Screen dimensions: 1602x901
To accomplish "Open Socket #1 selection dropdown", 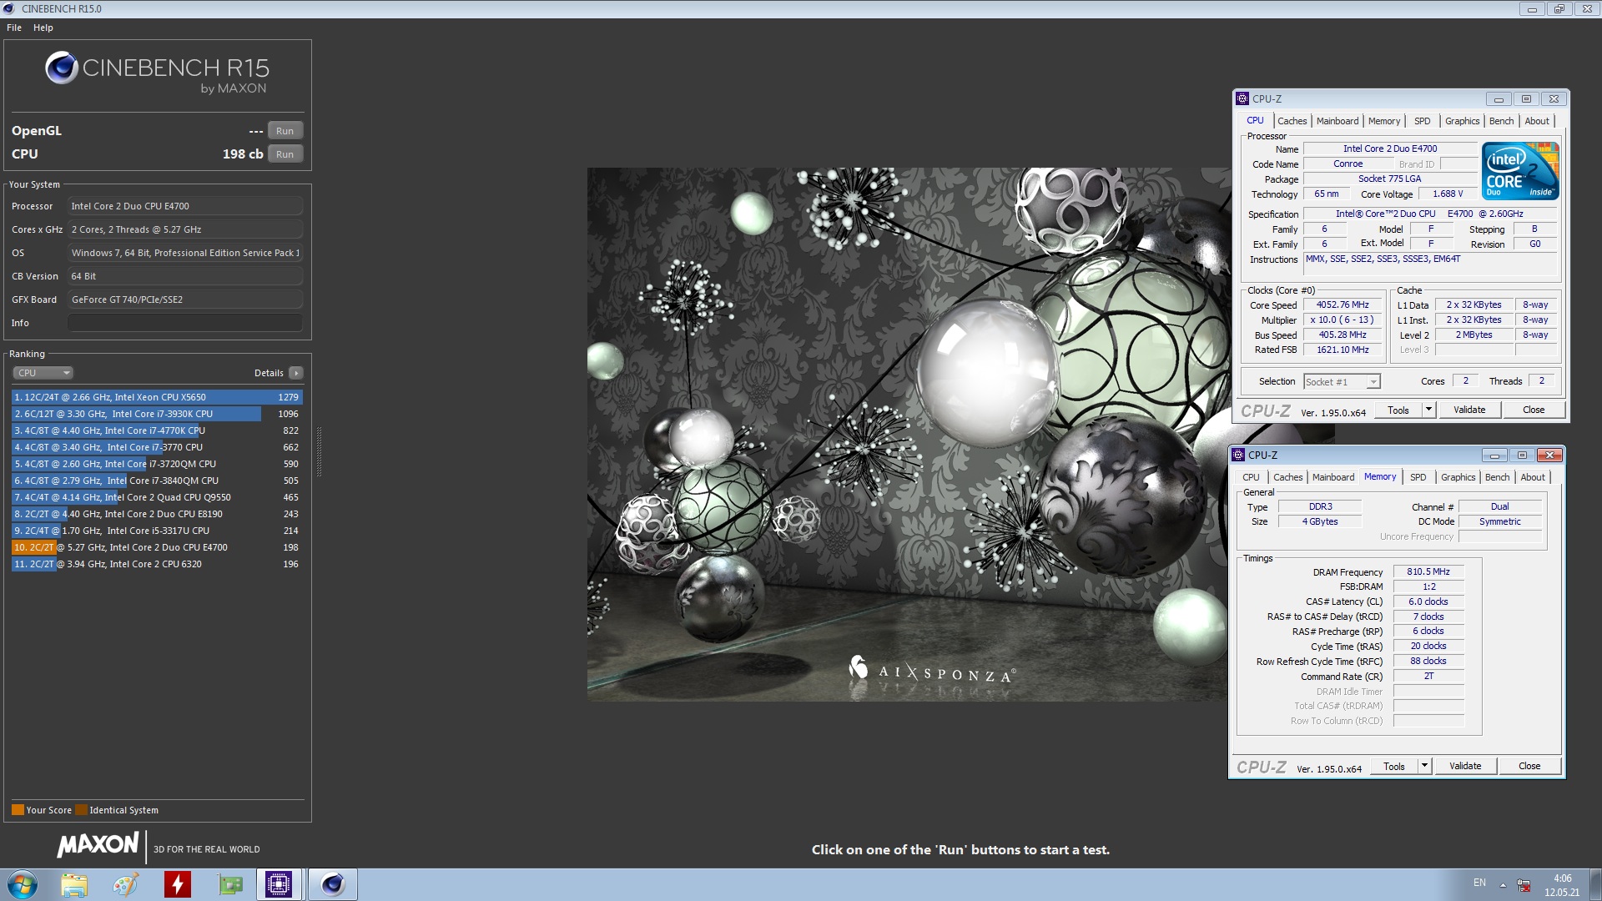I will click(x=1342, y=382).
